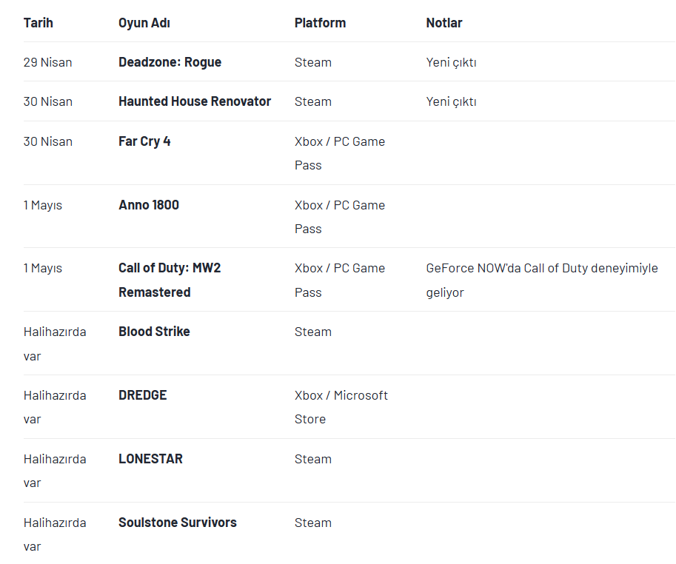Screen dimensions: 676x564
Task: Click the LONESTAR game name
Action: click(150, 459)
